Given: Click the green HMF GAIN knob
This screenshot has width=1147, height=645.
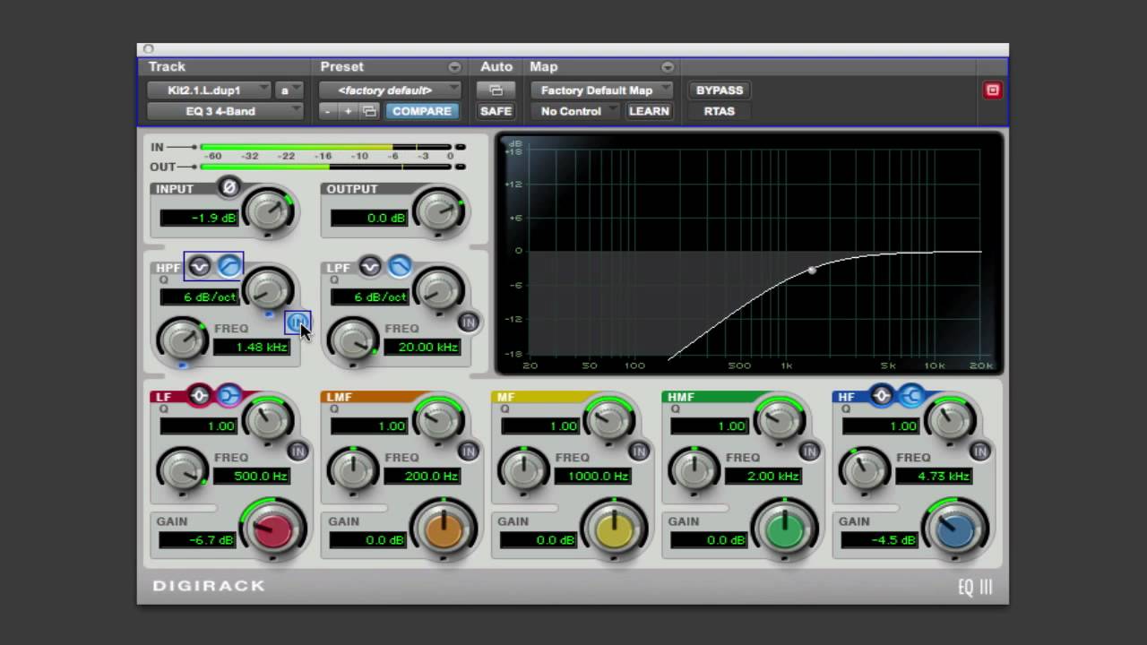Looking at the screenshot, I should (784, 529).
